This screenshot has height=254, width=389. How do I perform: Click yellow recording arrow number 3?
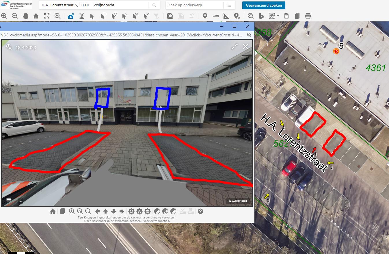(330, 163)
